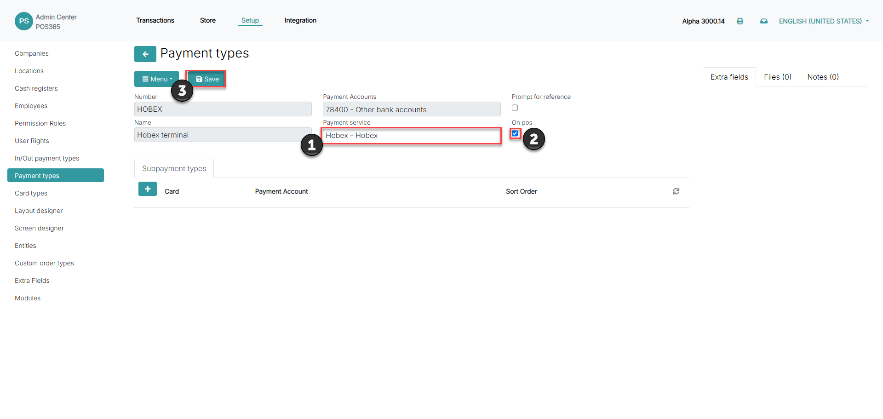Click the Admin Center POS365 title
The image size is (883, 419).
(56, 22)
